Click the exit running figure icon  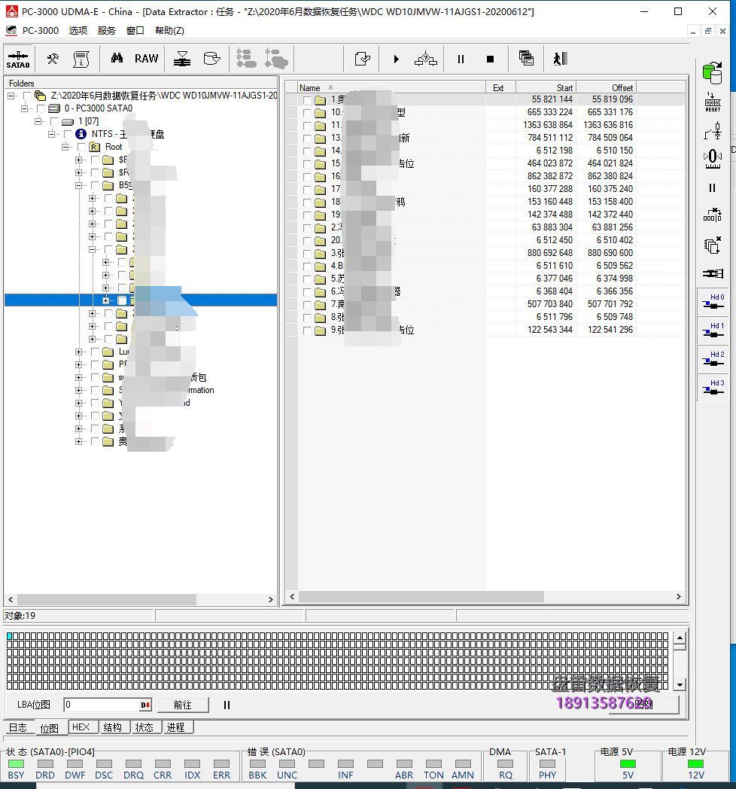coord(561,59)
